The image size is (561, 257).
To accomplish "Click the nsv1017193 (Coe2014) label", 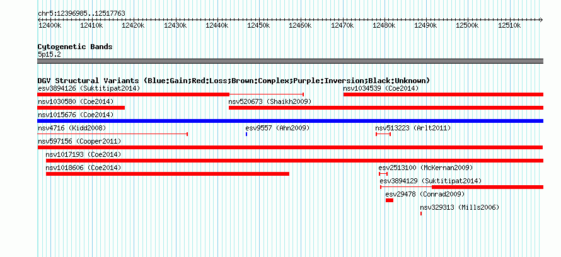I will 83,154.
